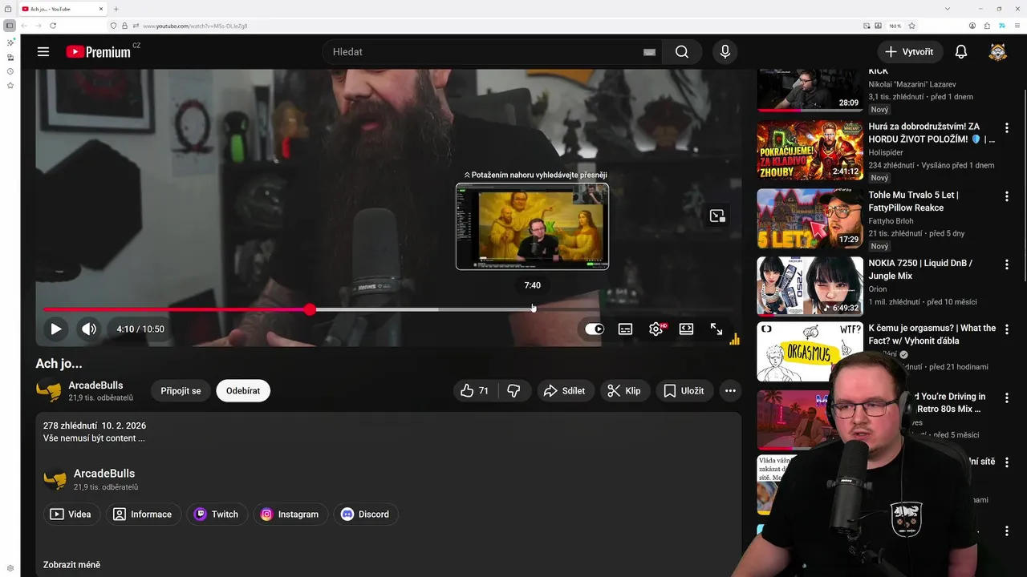This screenshot has height=577, width=1027.
Task: Open the ArcadeBulls channel name in description
Action: pos(104,474)
